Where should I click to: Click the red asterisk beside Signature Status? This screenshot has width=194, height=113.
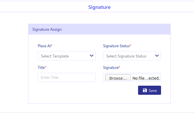pos(130,45)
